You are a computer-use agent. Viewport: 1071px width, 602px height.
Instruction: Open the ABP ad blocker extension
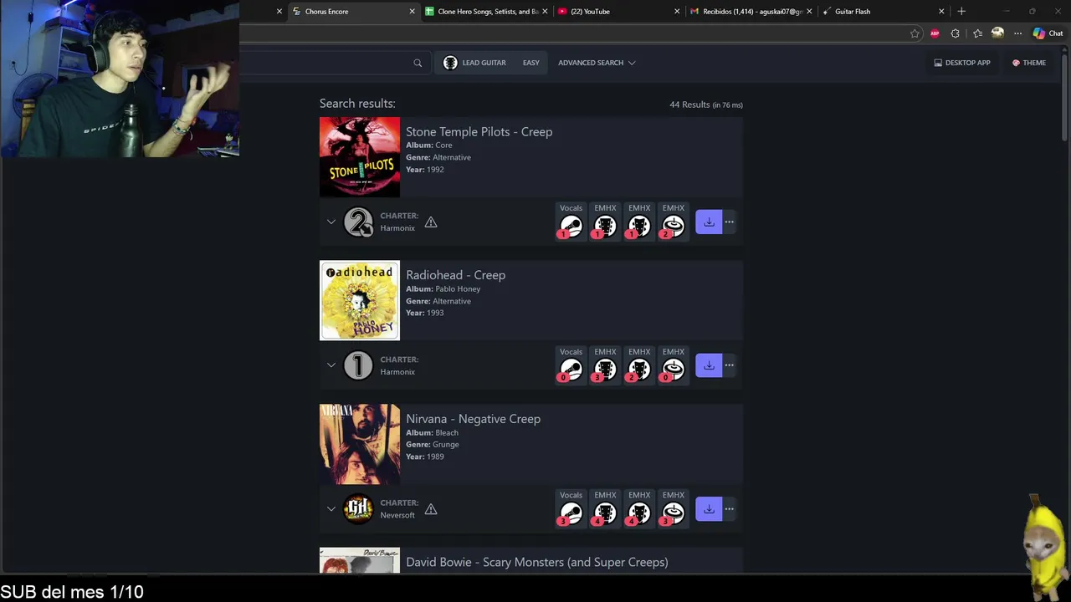pos(935,33)
